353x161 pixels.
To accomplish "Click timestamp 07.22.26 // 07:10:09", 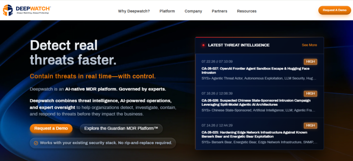I will pyautogui.click(x=217, y=61).
